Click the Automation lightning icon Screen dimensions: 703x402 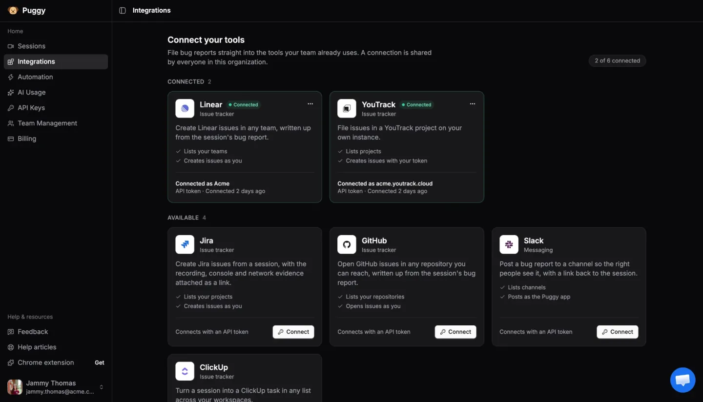11,77
